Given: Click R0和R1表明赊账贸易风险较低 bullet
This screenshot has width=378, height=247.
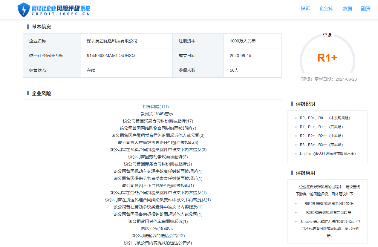Looking at the screenshot, I should [x=330, y=204].
